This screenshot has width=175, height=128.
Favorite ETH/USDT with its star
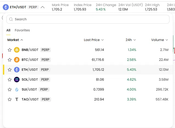tap(10, 70)
